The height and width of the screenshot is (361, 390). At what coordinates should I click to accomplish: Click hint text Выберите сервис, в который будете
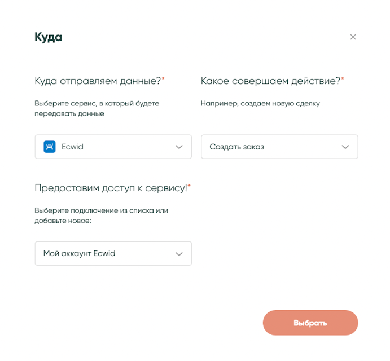pyautogui.click(x=97, y=104)
